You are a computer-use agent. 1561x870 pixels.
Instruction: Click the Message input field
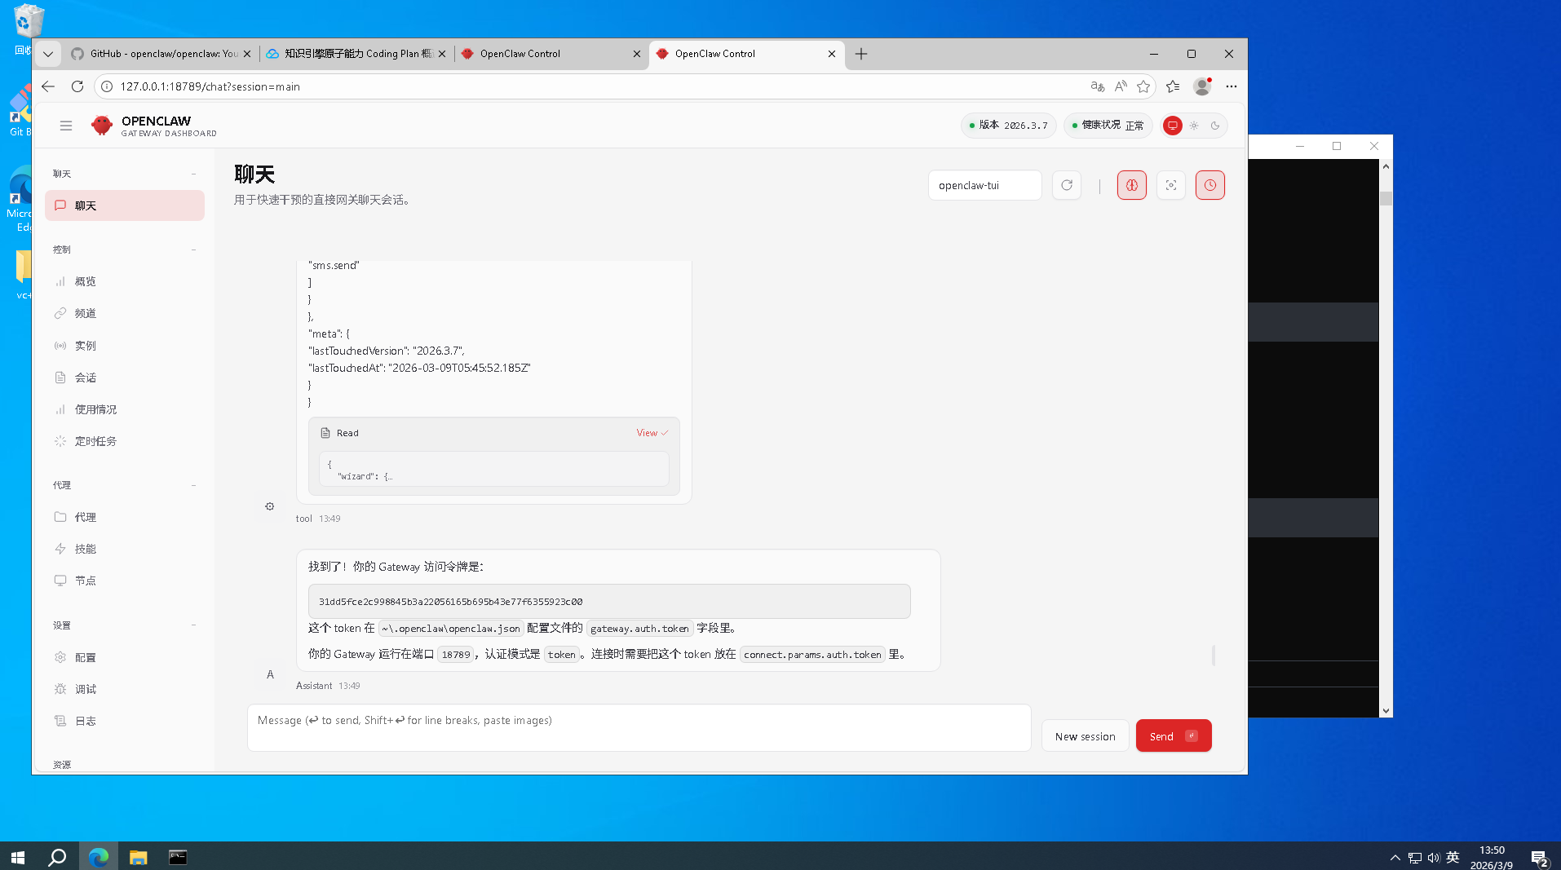(x=639, y=727)
